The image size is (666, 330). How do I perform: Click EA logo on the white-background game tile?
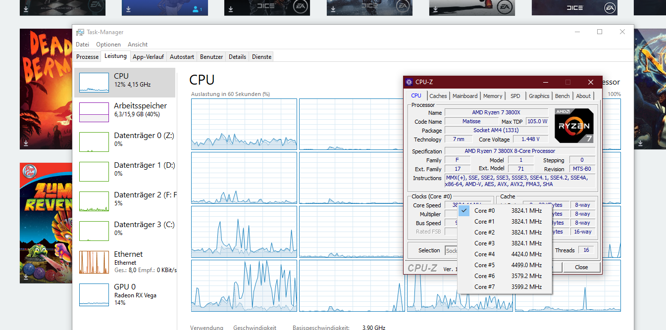(504, 7)
